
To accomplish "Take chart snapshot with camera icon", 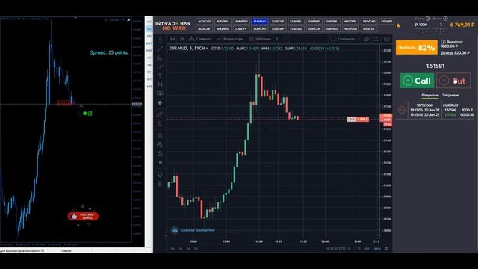I will pyautogui.click(x=386, y=39).
